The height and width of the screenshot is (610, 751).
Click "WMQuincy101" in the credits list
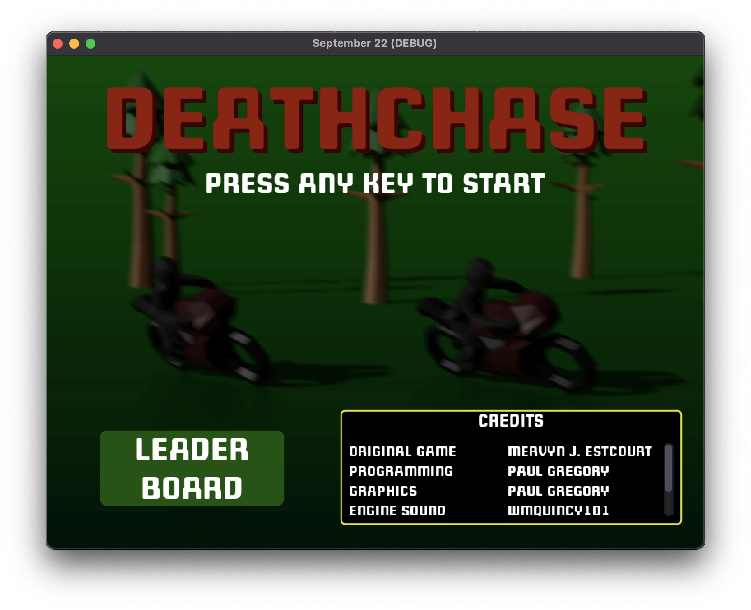558,511
